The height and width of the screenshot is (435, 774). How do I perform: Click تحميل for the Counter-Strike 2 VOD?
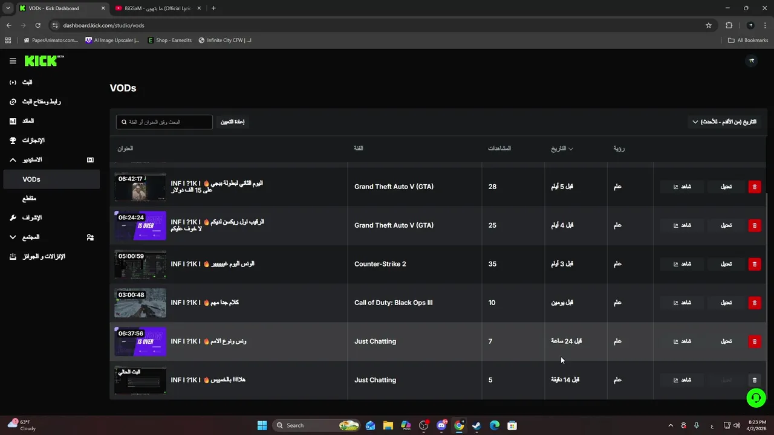pos(726,264)
